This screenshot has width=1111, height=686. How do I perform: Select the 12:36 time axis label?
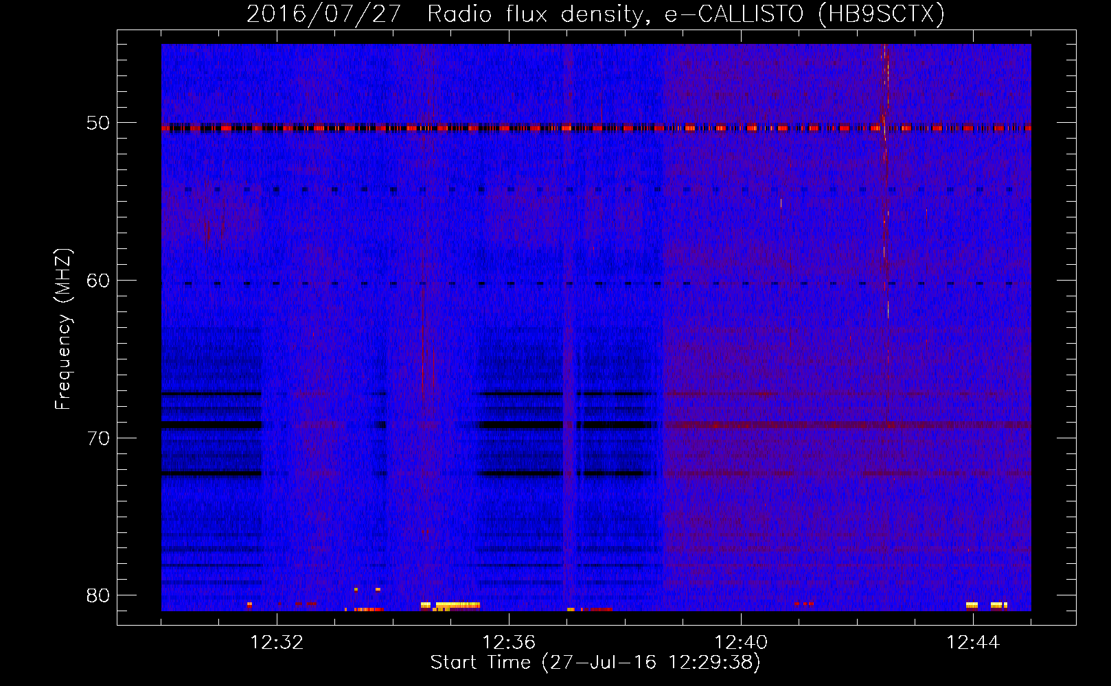509,642
